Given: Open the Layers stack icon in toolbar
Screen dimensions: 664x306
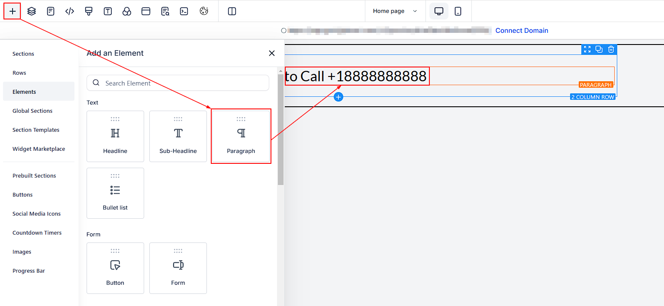Looking at the screenshot, I should (x=32, y=11).
